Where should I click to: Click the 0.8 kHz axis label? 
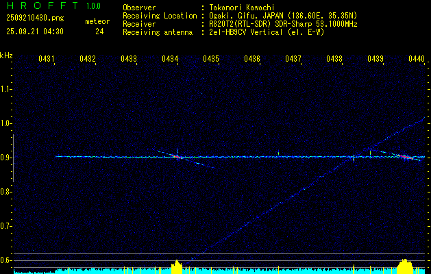5,192
